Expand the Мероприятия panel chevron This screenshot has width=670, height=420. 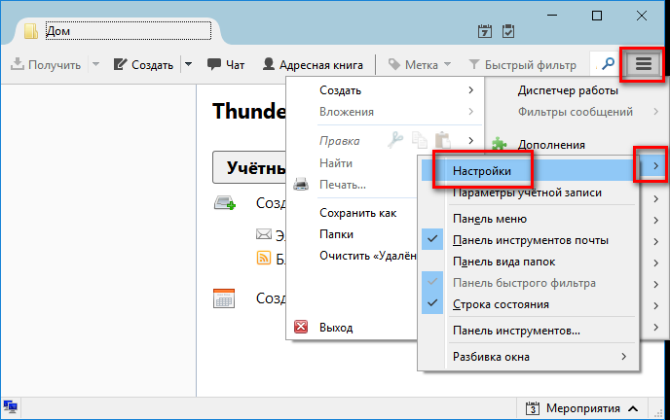[x=633, y=408]
